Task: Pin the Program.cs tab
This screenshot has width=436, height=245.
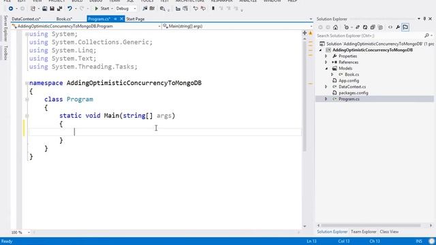Action: (x=115, y=19)
